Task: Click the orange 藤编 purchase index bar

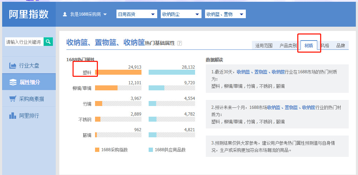Action: pos(96,135)
